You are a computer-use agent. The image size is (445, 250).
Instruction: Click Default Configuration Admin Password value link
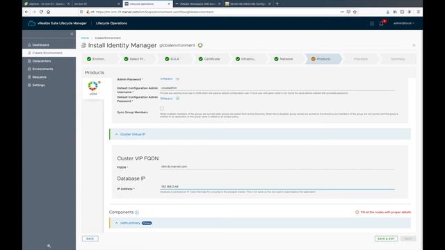tap(166, 99)
